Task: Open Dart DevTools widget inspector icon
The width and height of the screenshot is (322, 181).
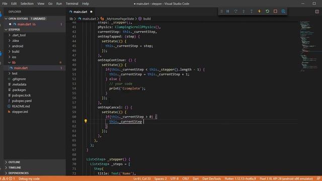Action: click(x=283, y=11)
